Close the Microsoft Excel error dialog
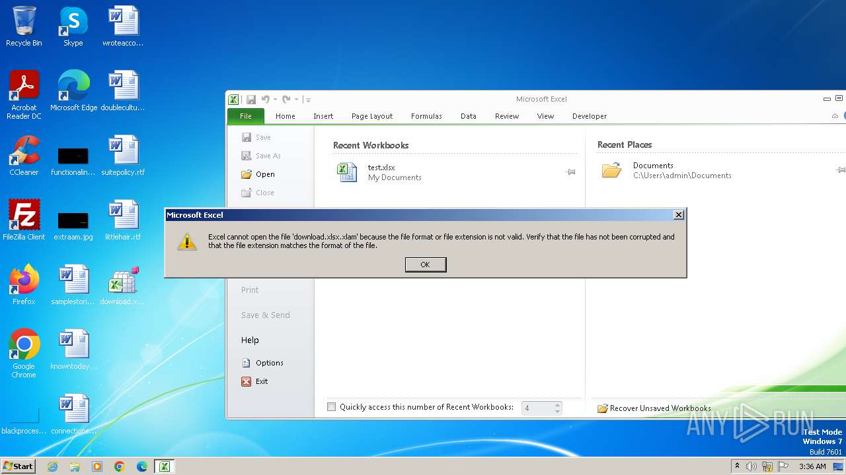Viewport: 846px width, 475px height. pos(678,215)
